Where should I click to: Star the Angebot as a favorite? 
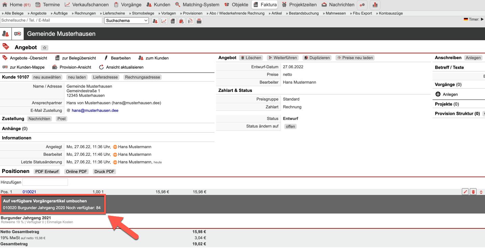pos(45,48)
